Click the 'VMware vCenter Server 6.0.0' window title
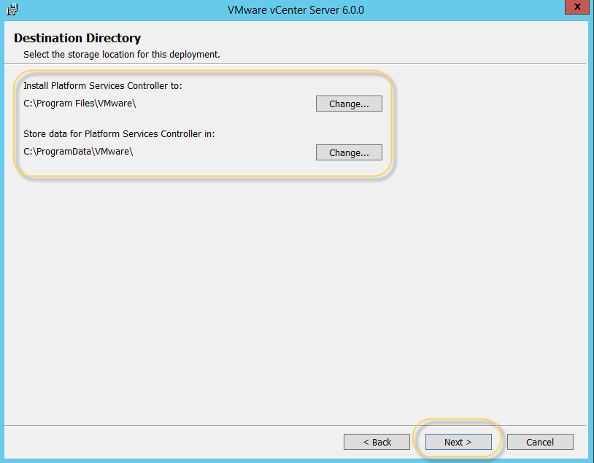 (x=296, y=10)
